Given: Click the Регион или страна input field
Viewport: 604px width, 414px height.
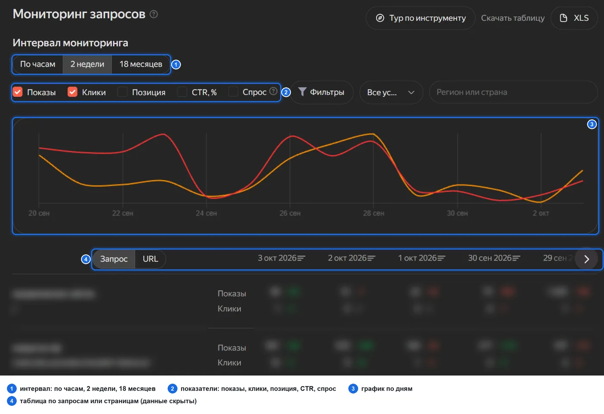Looking at the screenshot, I should click(x=513, y=92).
